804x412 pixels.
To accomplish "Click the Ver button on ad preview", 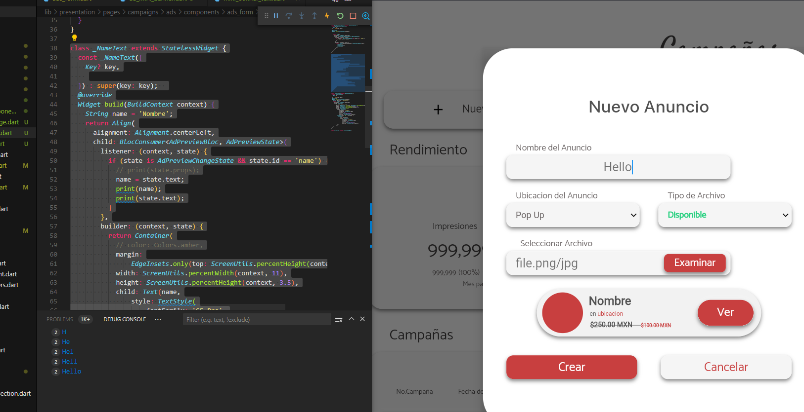I will [x=725, y=312].
